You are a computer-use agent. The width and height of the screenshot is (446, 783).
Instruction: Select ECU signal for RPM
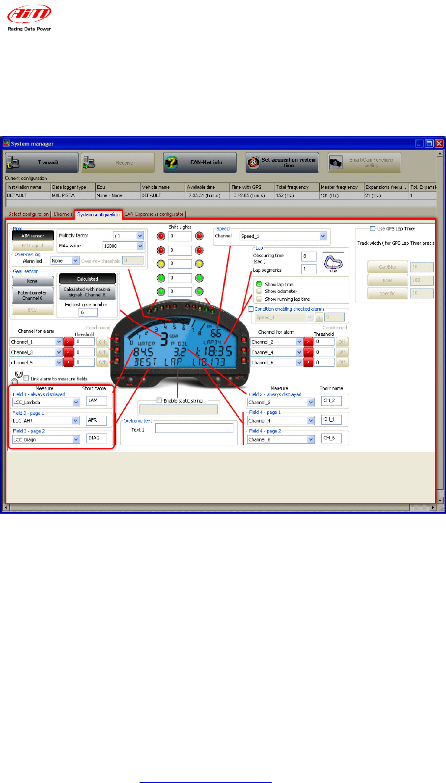click(33, 246)
